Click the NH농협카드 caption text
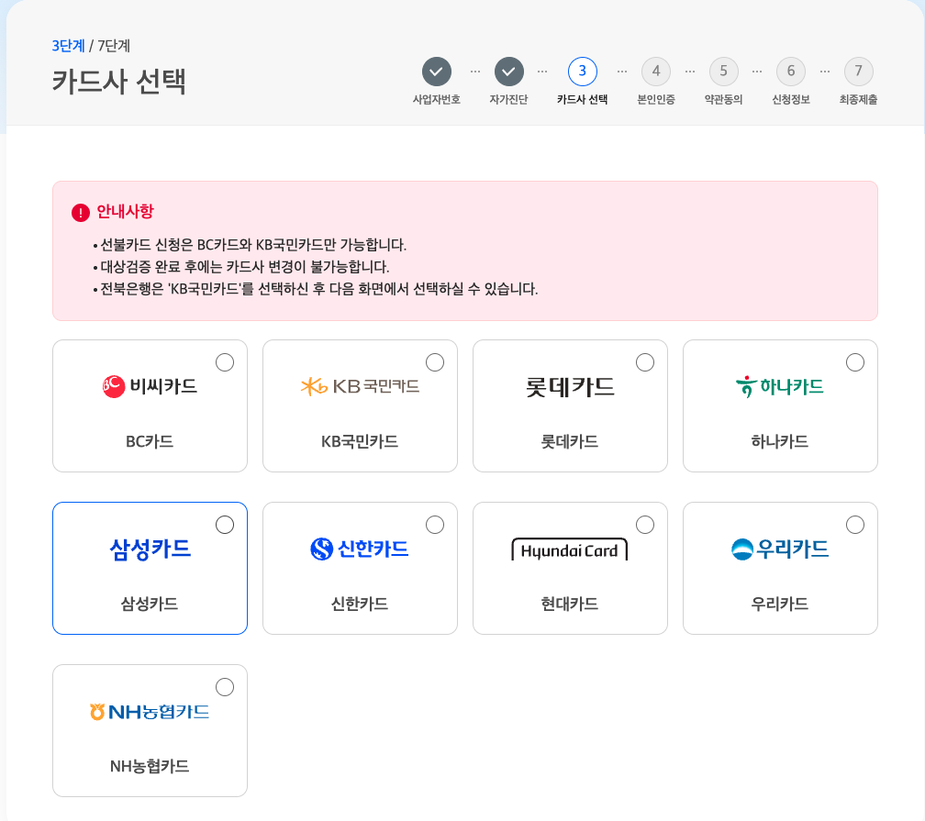 150,767
